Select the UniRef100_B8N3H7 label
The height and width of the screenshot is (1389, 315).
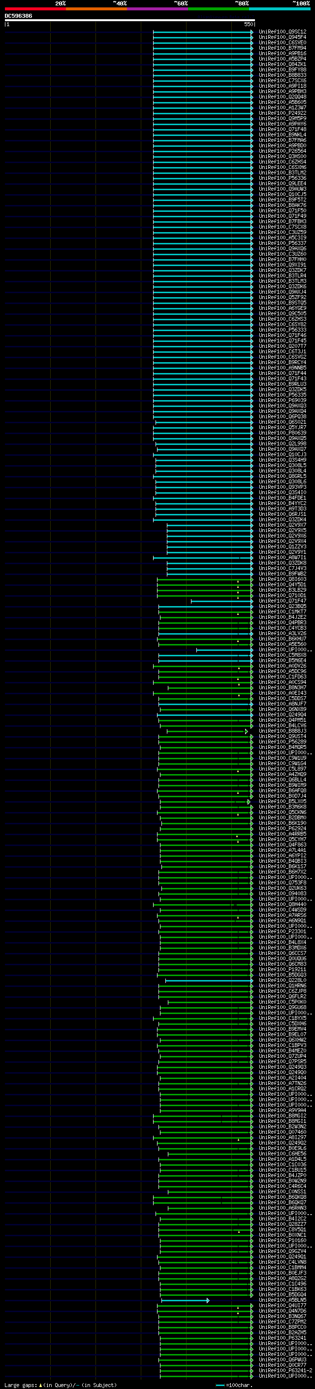tap(283, 687)
